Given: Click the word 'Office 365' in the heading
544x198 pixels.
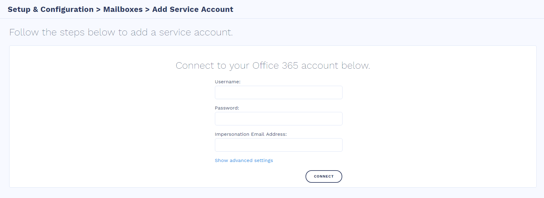Looking at the screenshot, I should pyautogui.click(x=275, y=66).
